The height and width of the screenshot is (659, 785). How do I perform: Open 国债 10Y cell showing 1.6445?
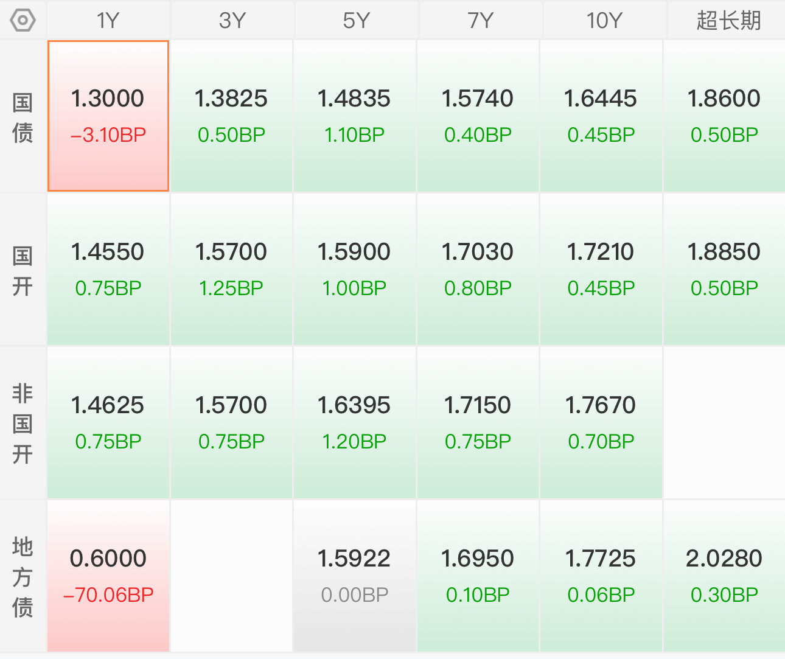pos(601,116)
